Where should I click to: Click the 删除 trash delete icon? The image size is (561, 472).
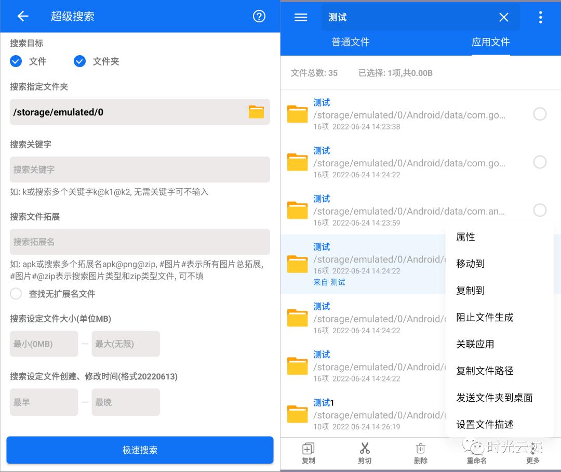[x=420, y=452]
